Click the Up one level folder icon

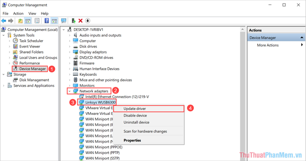[x=20, y=21]
